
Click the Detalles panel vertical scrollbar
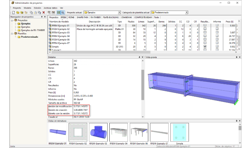pos(143,85)
